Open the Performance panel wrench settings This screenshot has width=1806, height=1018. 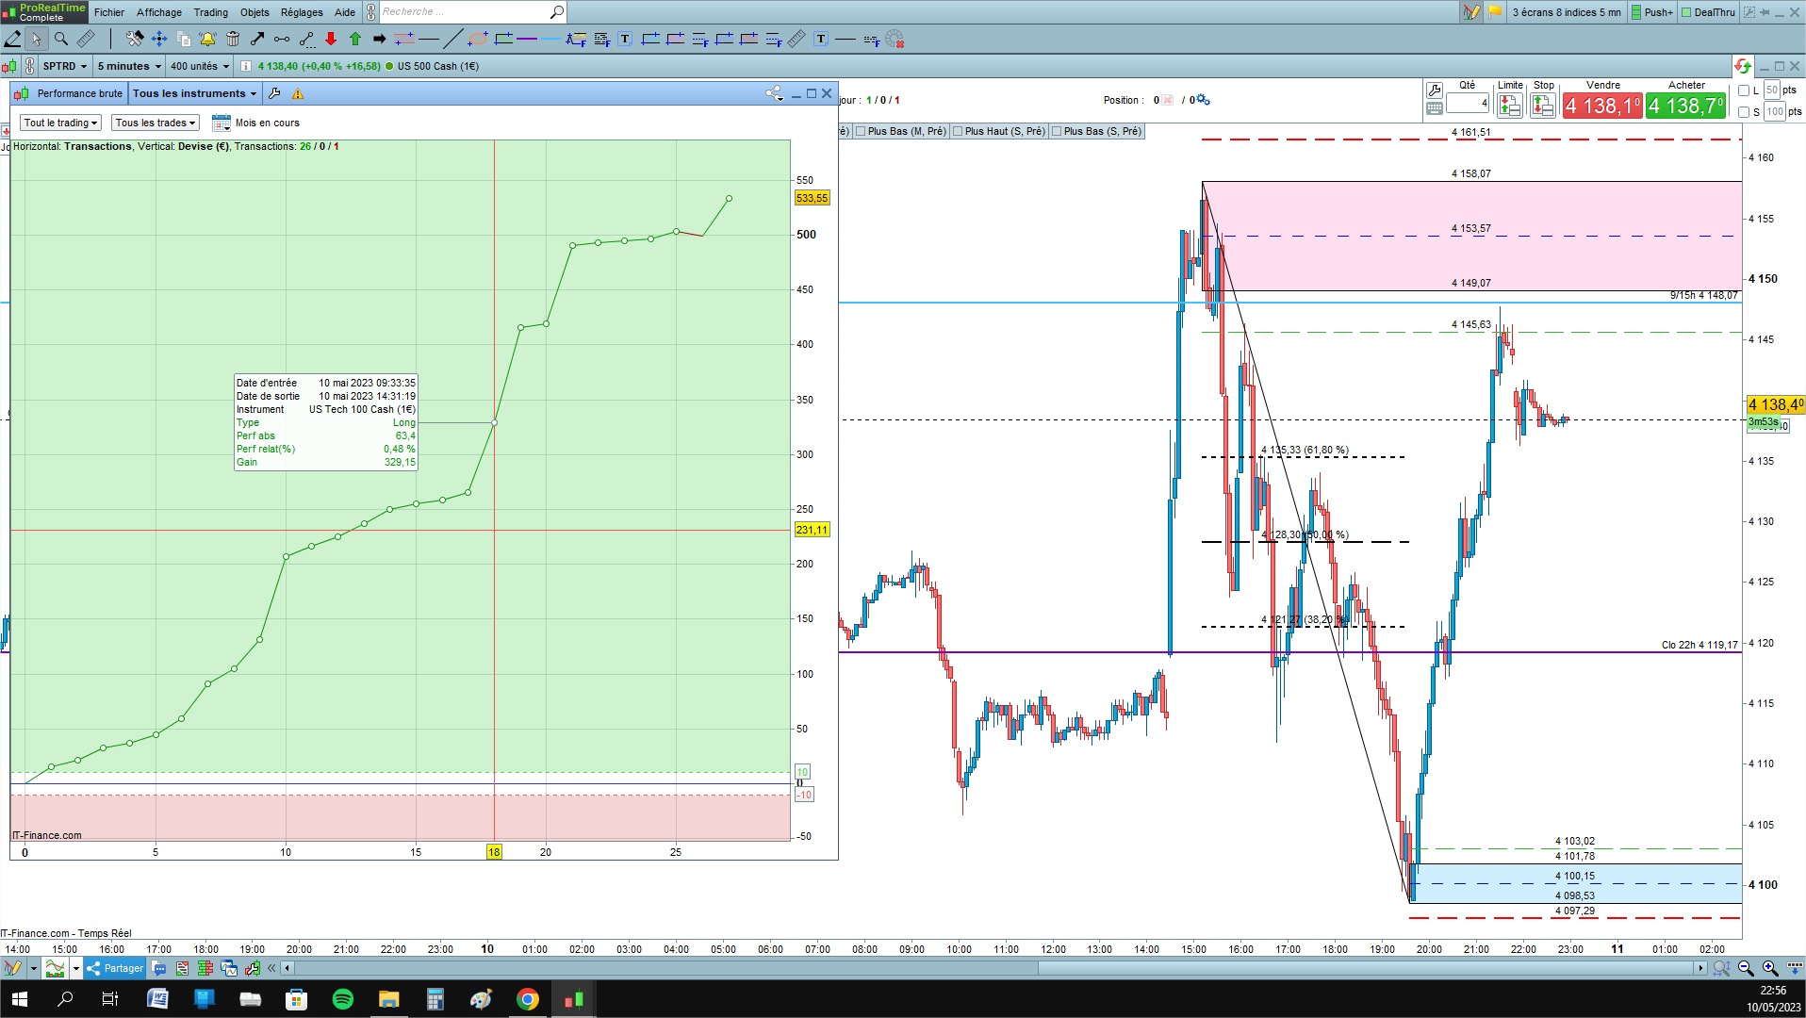tap(274, 93)
